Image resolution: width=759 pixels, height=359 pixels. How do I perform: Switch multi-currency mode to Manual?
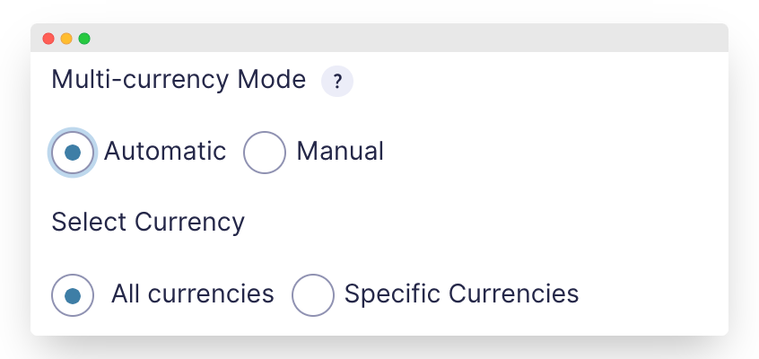click(265, 153)
